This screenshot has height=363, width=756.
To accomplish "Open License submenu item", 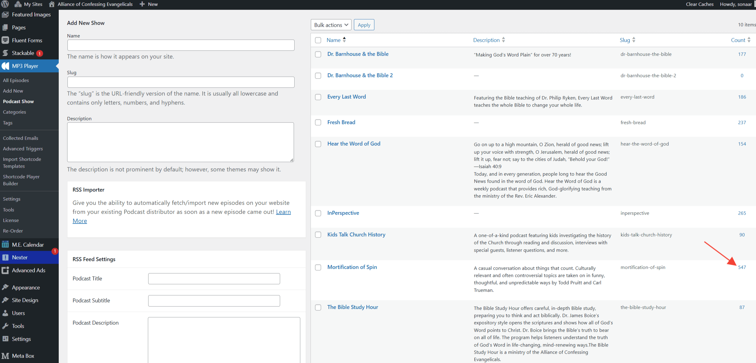I will [x=11, y=220].
